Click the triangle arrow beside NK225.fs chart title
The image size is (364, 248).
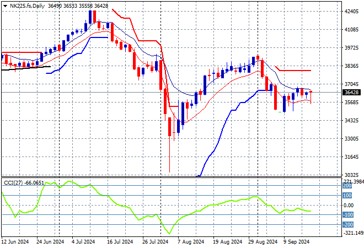click(5, 6)
